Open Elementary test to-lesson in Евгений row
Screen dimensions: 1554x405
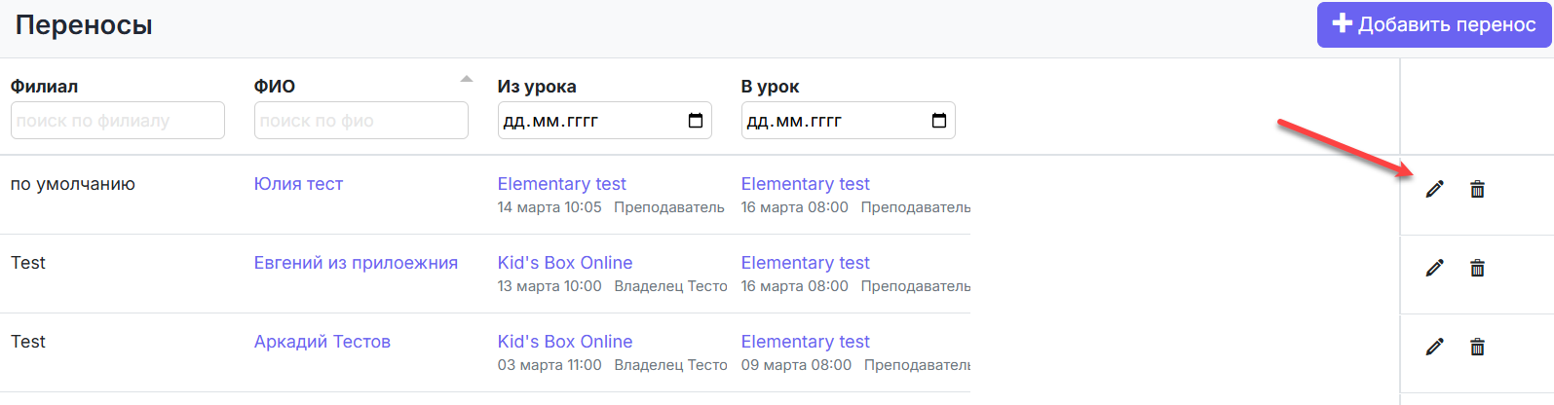click(x=806, y=263)
